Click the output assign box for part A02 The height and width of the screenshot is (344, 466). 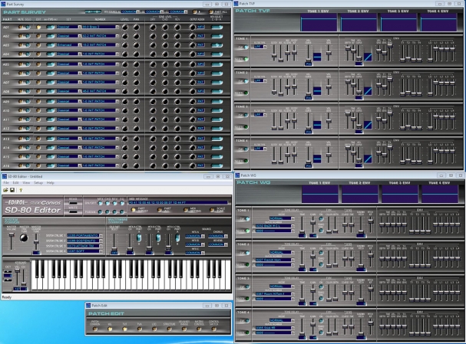201,36
